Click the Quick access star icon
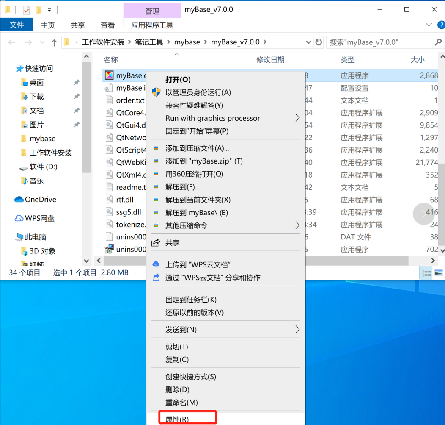This screenshot has width=445, height=425. tap(19, 69)
